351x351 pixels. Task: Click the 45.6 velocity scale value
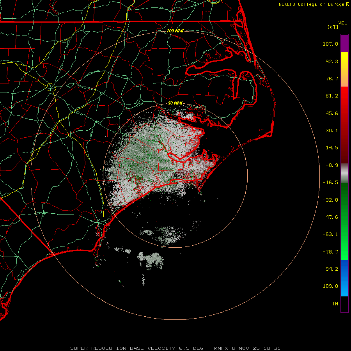tap(332, 113)
